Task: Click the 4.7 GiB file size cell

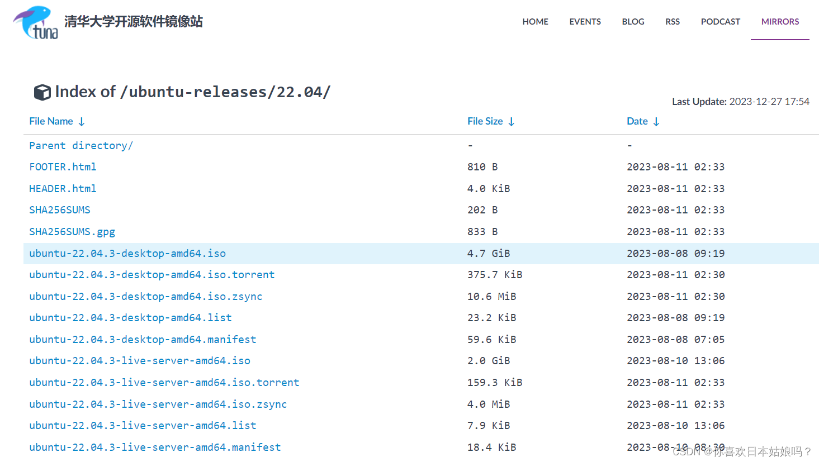Action: (x=489, y=254)
